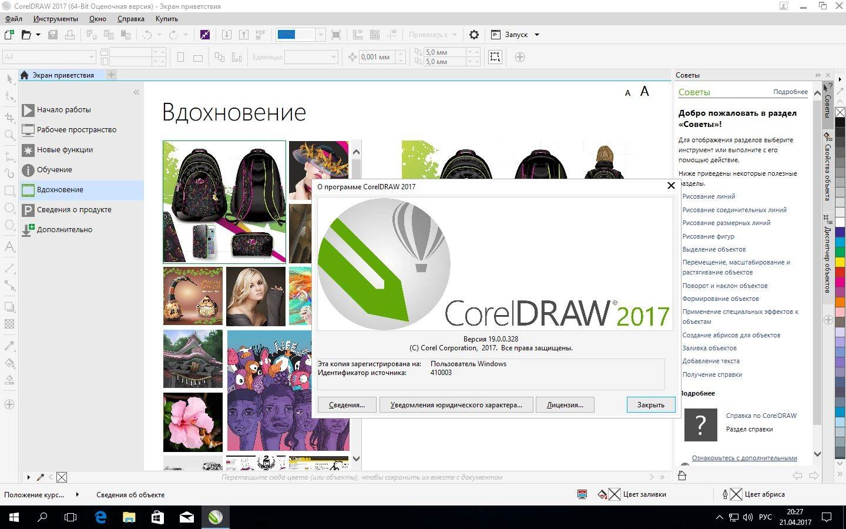The image size is (846, 529).
Task: Open the zoom level dropdown
Action: (x=320, y=35)
